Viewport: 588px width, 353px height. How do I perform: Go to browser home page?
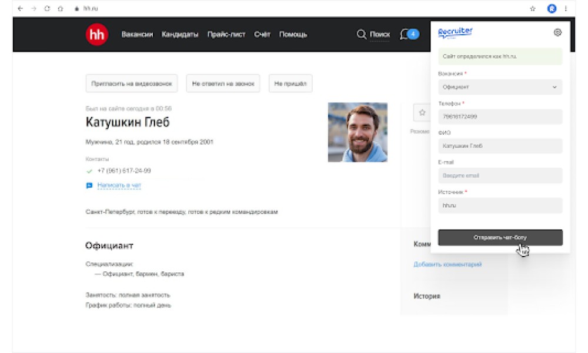[x=61, y=8]
